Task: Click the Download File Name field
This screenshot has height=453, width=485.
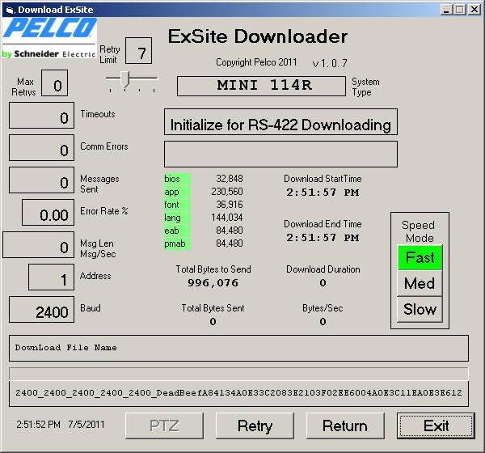Action: [x=238, y=348]
